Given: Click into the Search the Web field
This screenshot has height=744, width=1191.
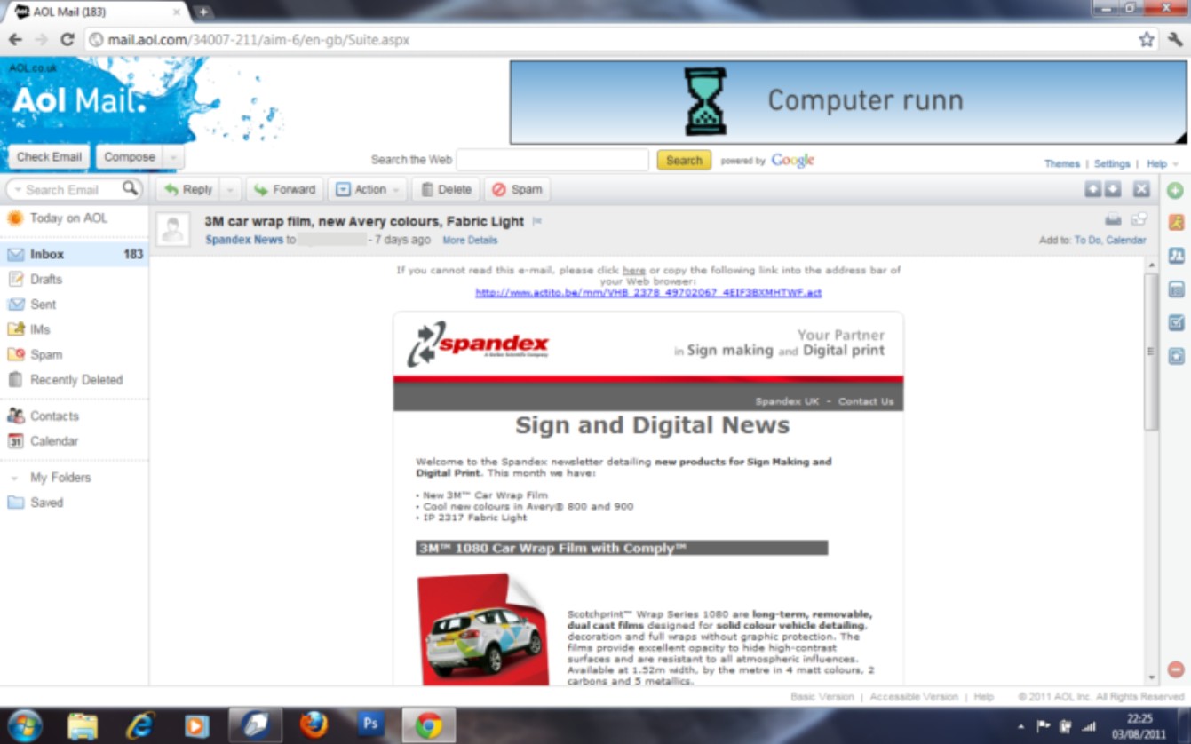Looking at the screenshot, I should coord(552,160).
